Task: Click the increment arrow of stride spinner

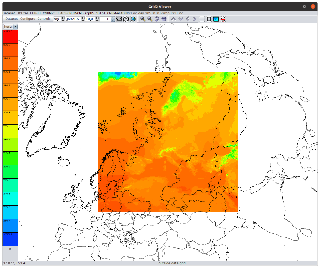Action: (x=113, y=18)
